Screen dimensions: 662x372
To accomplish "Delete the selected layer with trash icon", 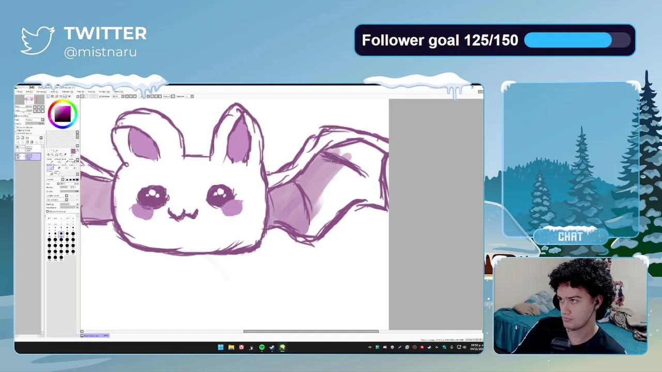I will pyautogui.click(x=32, y=142).
